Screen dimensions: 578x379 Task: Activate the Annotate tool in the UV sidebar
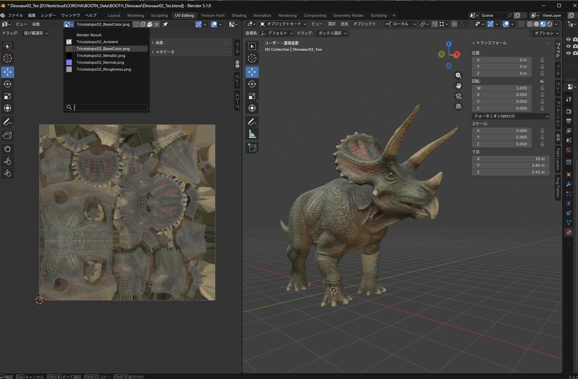click(7, 122)
